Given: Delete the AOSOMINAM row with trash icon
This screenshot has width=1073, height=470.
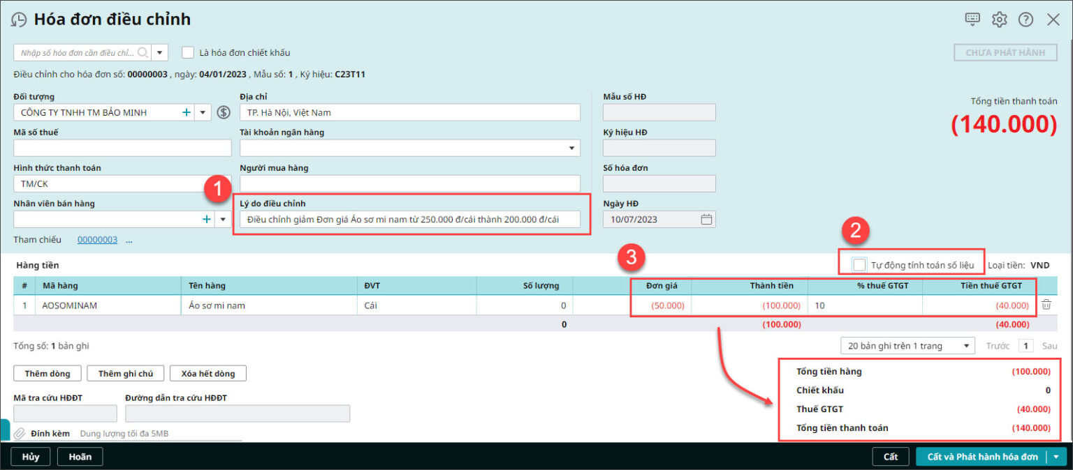Looking at the screenshot, I should click(x=1046, y=305).
